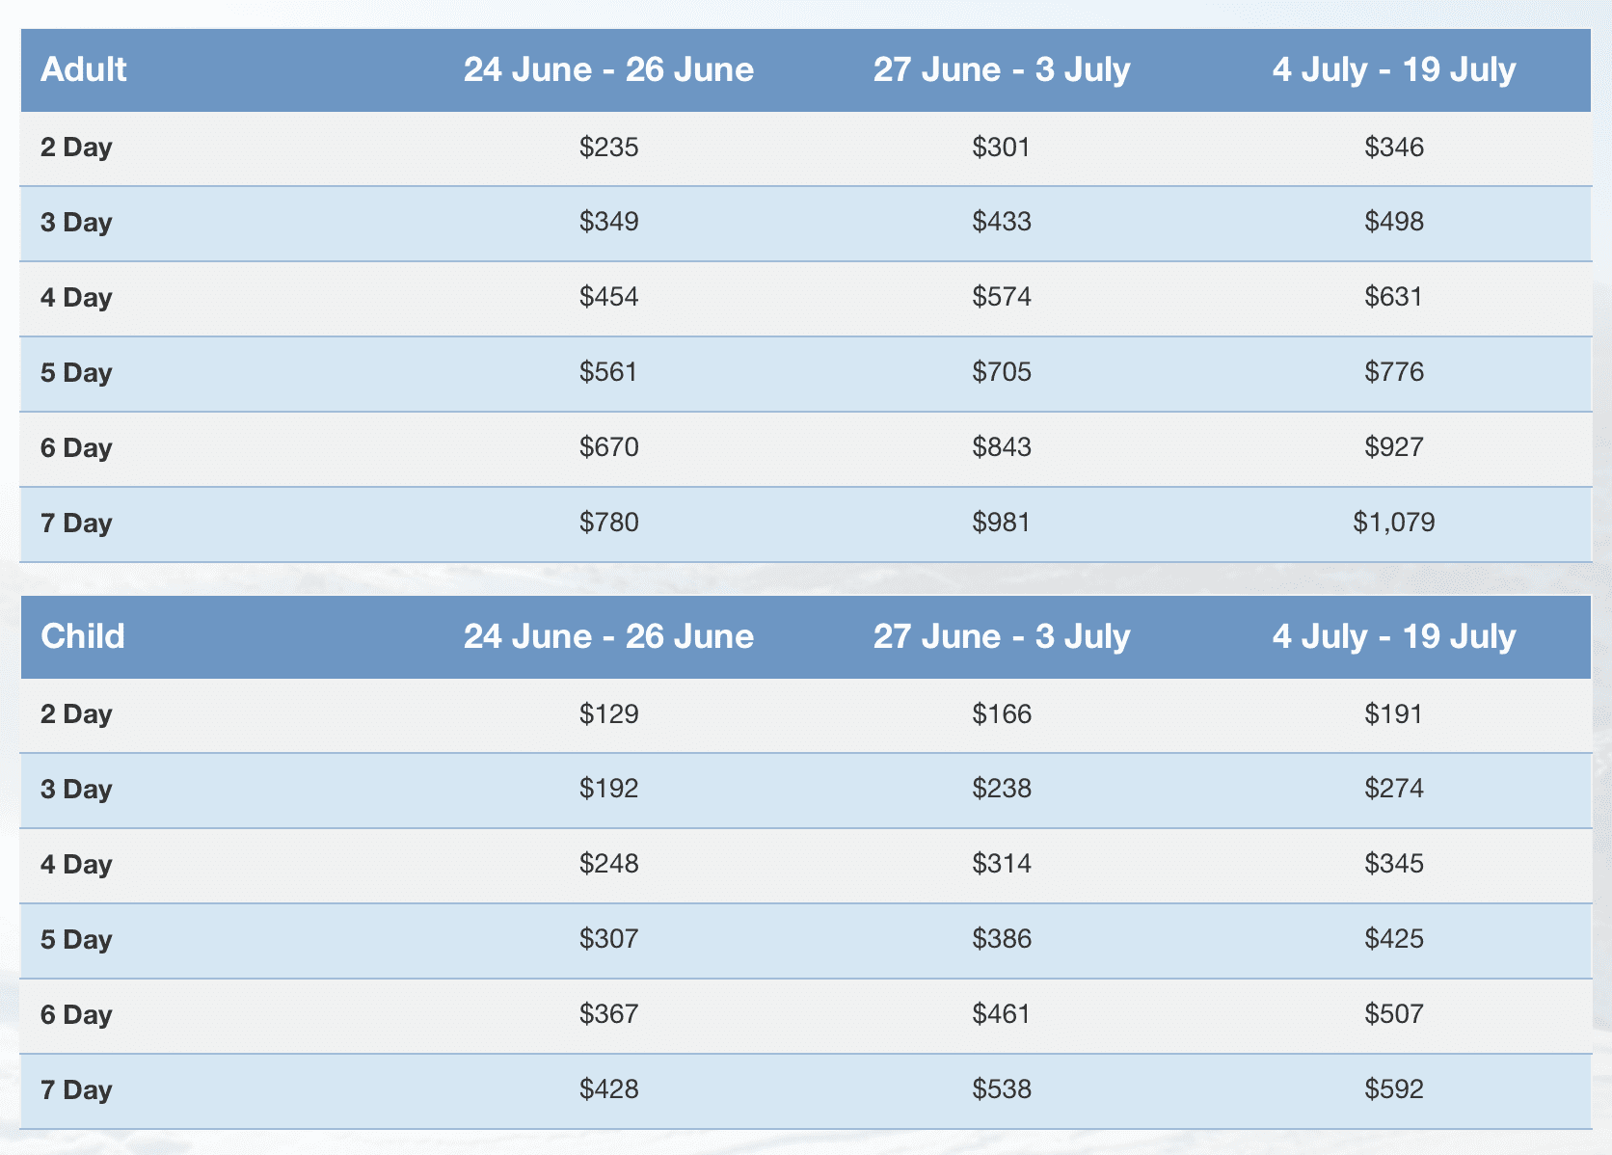Select Adult 27 June - 3 July column header

[x=1002, y=69]
